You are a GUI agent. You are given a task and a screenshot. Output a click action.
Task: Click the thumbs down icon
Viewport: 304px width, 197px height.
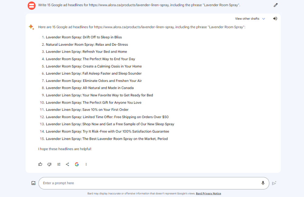coord(50,164)
